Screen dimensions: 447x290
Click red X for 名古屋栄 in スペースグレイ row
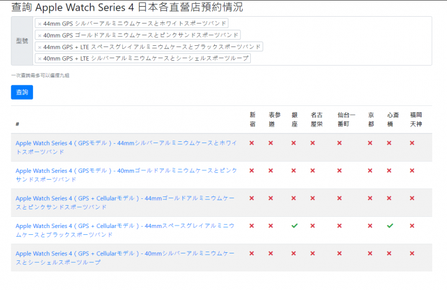coord(313,226)
